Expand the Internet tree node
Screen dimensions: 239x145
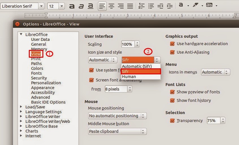21,136
